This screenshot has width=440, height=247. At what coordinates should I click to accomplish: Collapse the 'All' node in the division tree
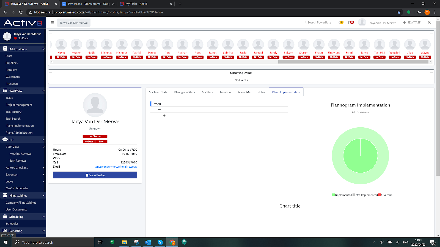[155, 104]
